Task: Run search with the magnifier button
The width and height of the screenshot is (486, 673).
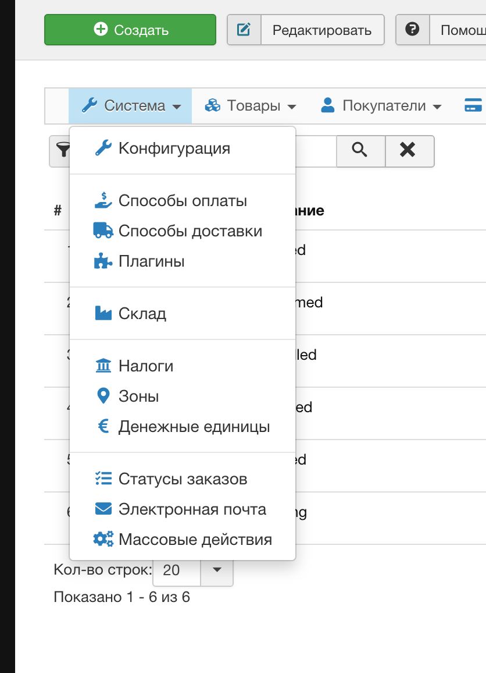Action: pos(360,151)
